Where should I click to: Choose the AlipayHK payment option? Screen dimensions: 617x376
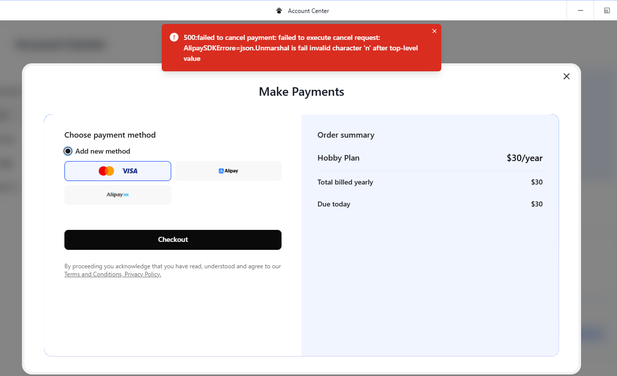[118, 195]
